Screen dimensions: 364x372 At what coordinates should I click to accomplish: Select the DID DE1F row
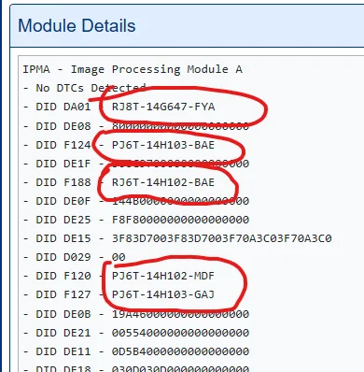tap(136, 164)
